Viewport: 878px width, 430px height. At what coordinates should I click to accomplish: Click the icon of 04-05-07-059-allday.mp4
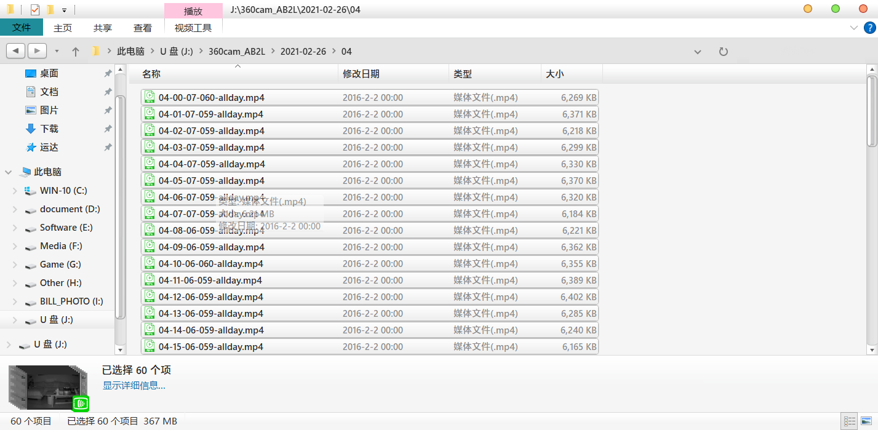[x=150, y=180]
